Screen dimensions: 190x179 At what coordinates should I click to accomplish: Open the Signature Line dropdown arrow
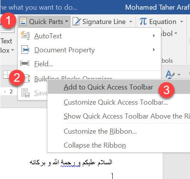click(x=131, y=22)
